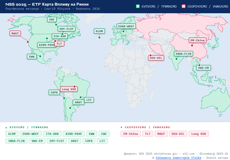Select the EM-China chip in the avoid list
230x160 pixels.
pos(131,134)
